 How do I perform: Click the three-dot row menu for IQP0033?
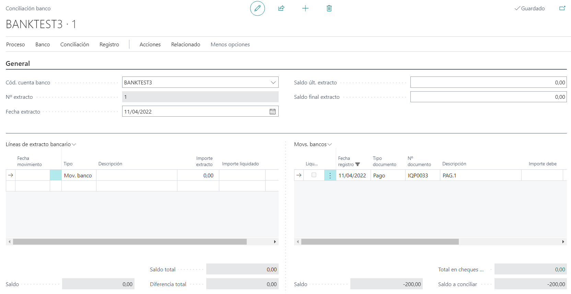(330, 176)
